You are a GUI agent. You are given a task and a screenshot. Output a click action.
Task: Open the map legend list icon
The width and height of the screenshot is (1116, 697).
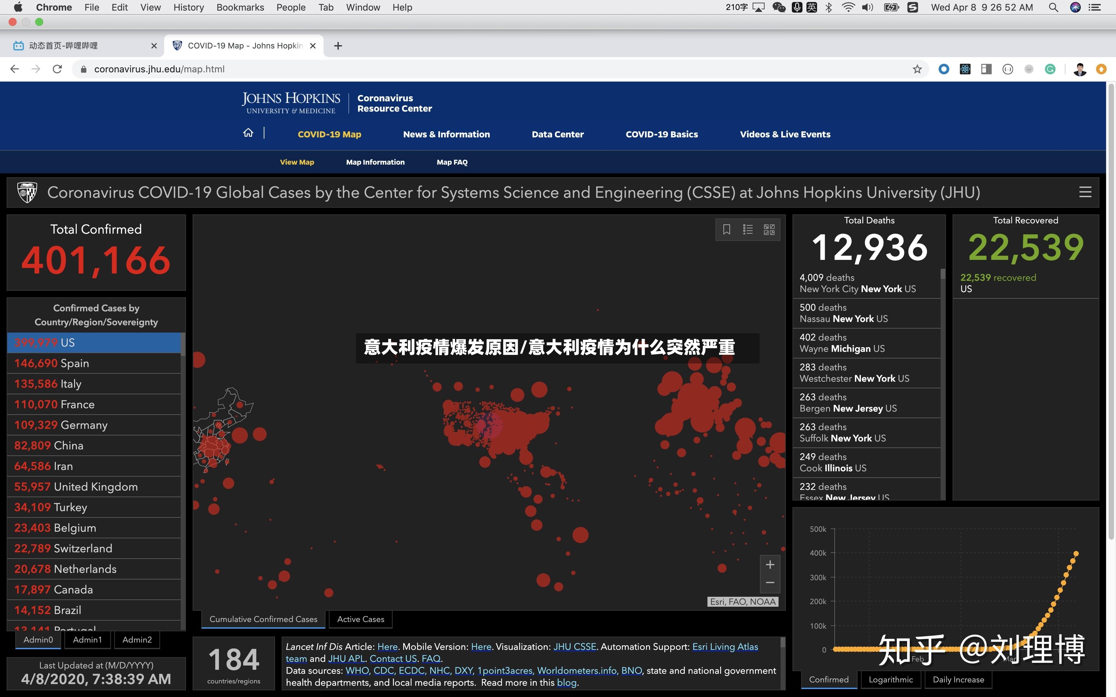(x=748, y=230)
